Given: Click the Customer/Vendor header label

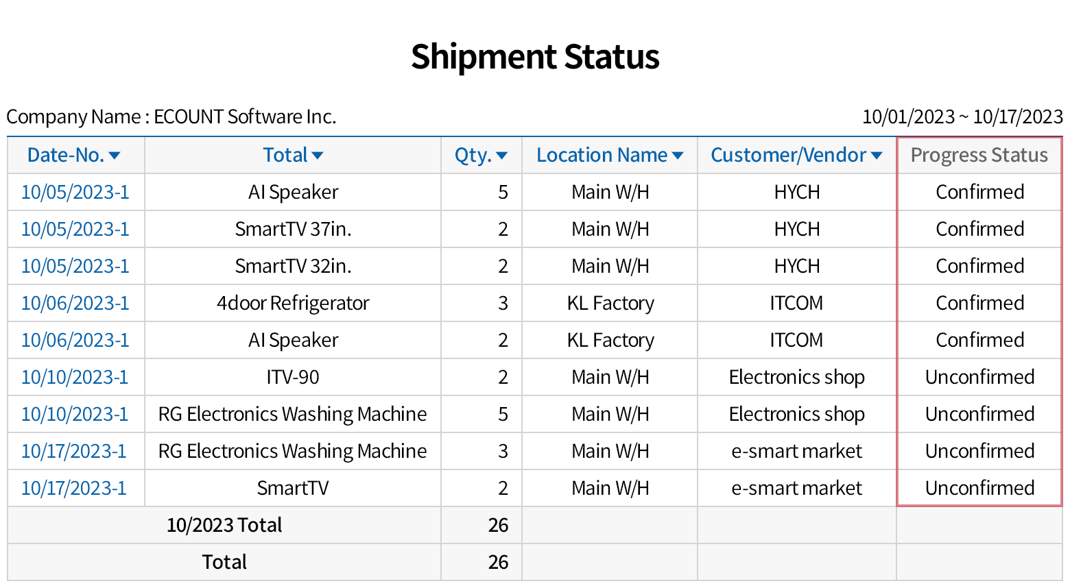Looking at the screenshot, I should click(788, 156).
